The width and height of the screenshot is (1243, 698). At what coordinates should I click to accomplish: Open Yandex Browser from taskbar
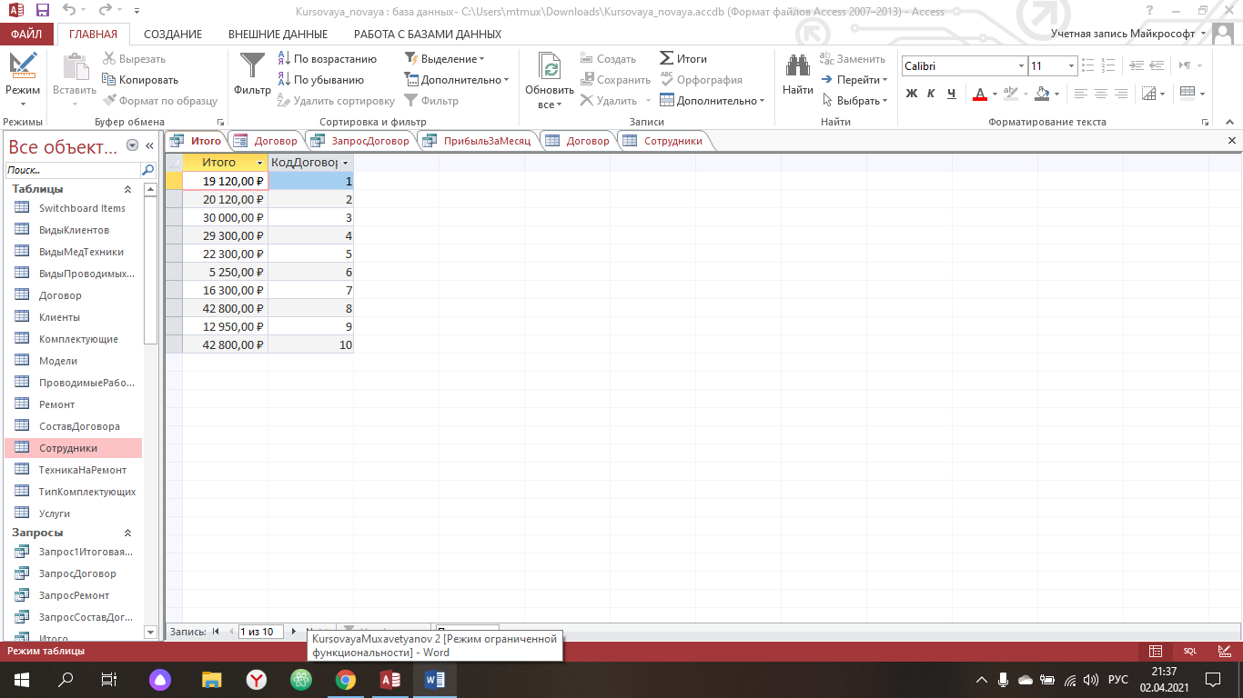point(257,679)
